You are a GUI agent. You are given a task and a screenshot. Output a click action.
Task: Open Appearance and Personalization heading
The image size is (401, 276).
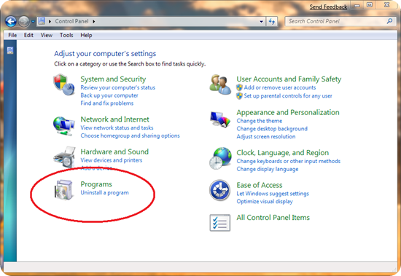[x=288, y=112]
